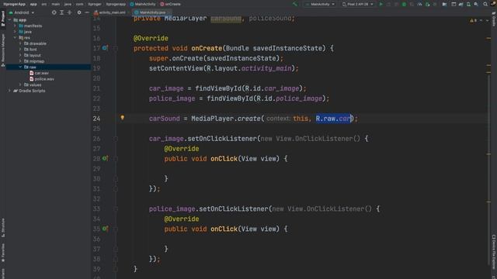Select the raw folder row

pyautogui.click(x=48, y=67)
